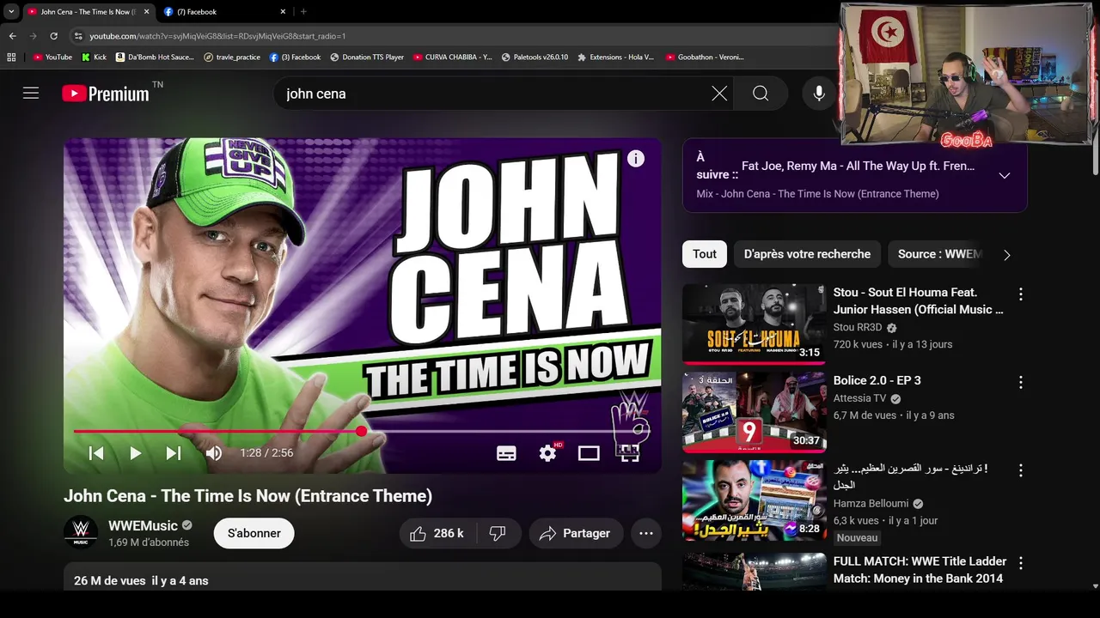Open the Paletools v26.0.10 bookmark
Viewport: 1100px width, 618px height.
tap(535, 58)
